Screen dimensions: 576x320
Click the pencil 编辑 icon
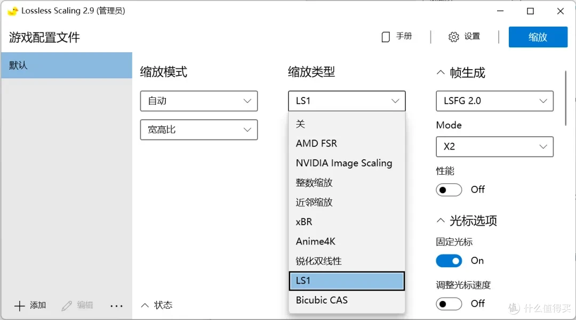click(x=67, y=305)
